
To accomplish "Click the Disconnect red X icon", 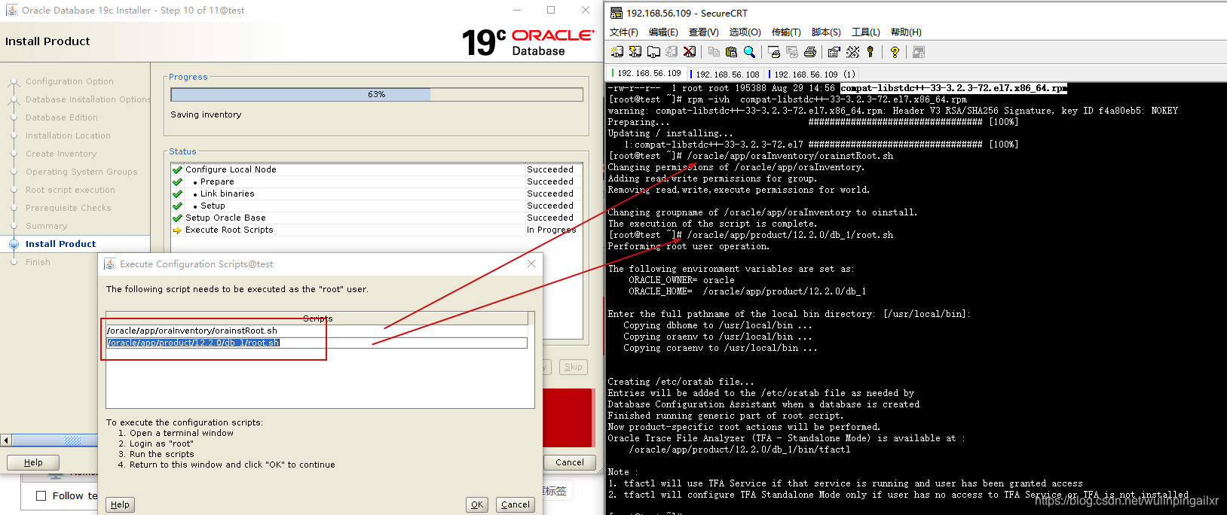I will tap(690, 52).
